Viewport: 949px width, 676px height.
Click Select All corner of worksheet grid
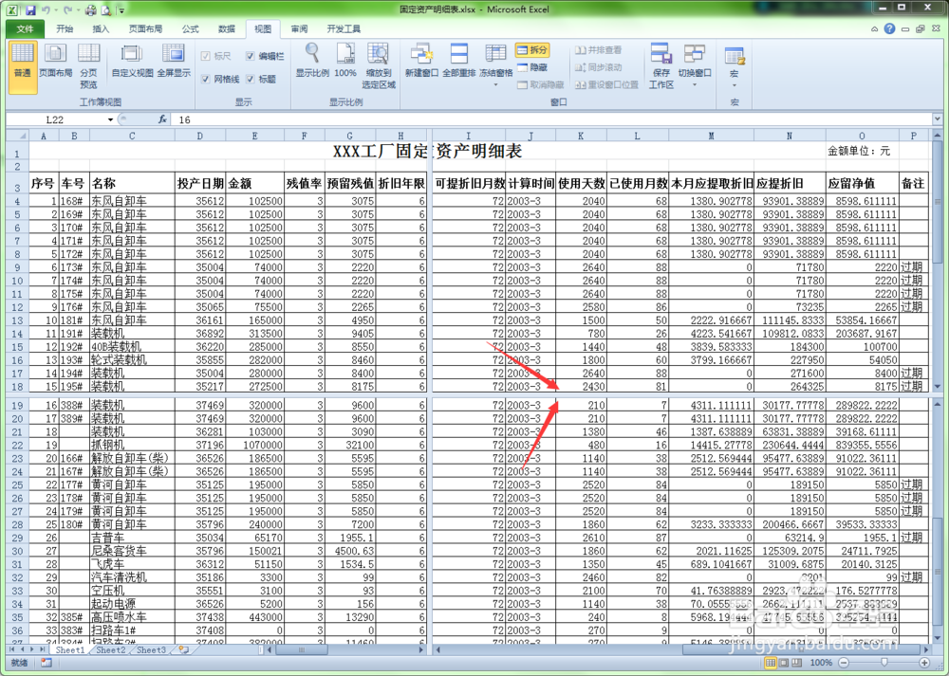(x=17, y=136)
